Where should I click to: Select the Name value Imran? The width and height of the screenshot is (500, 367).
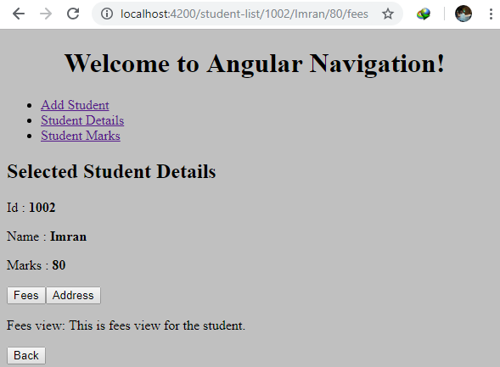(68, 236)
